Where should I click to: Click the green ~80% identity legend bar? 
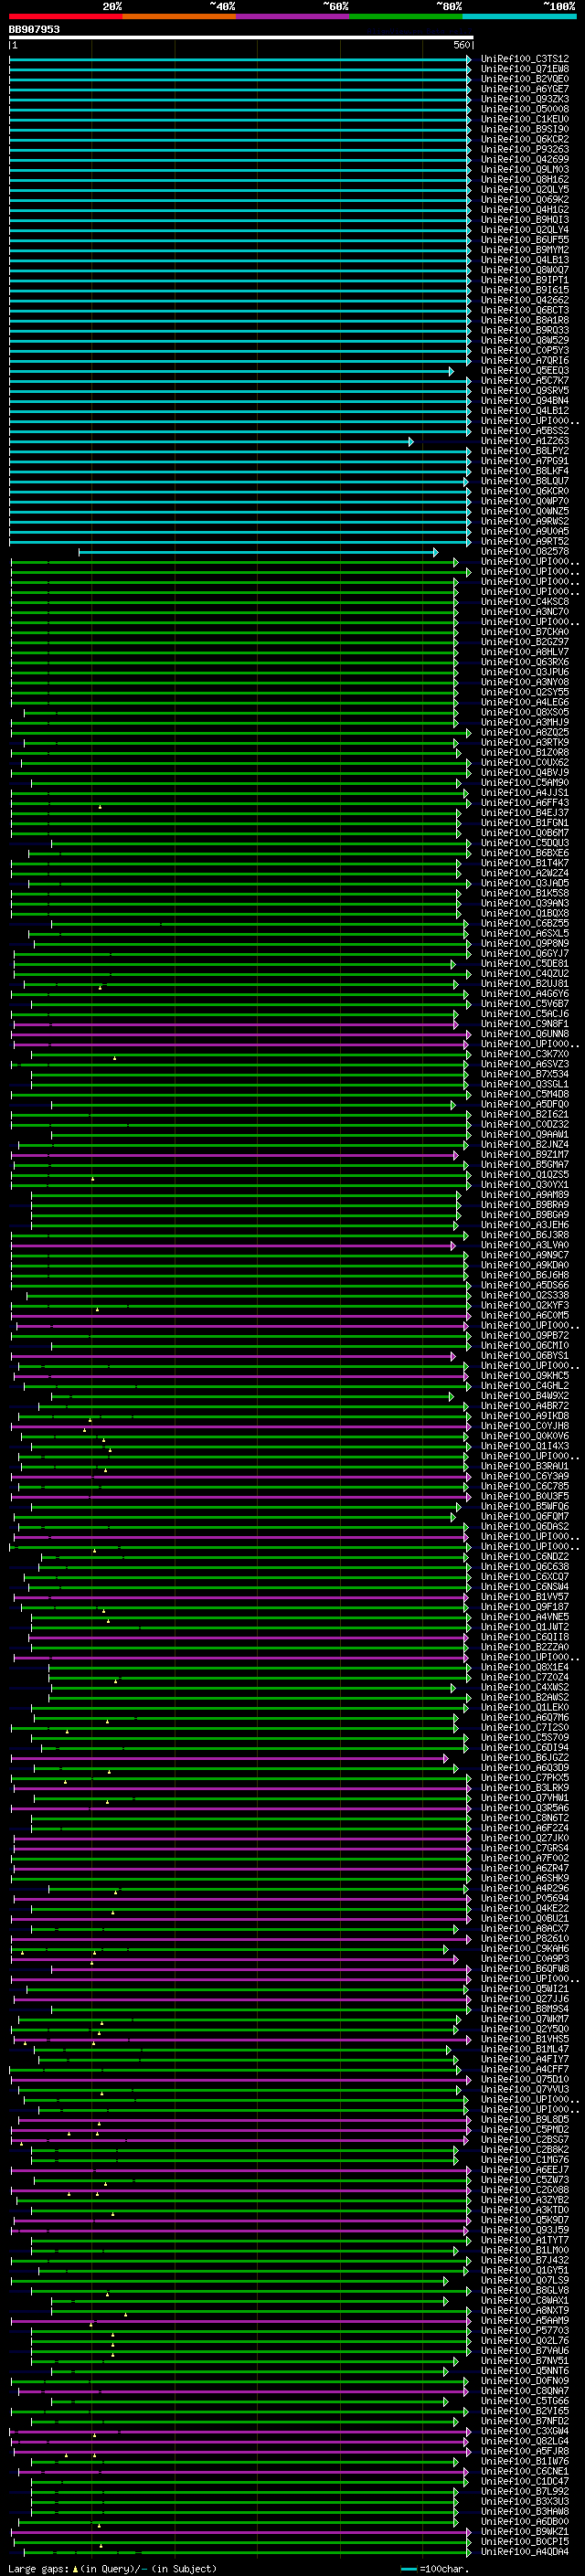pyautogui.click(x=405, y=16)
